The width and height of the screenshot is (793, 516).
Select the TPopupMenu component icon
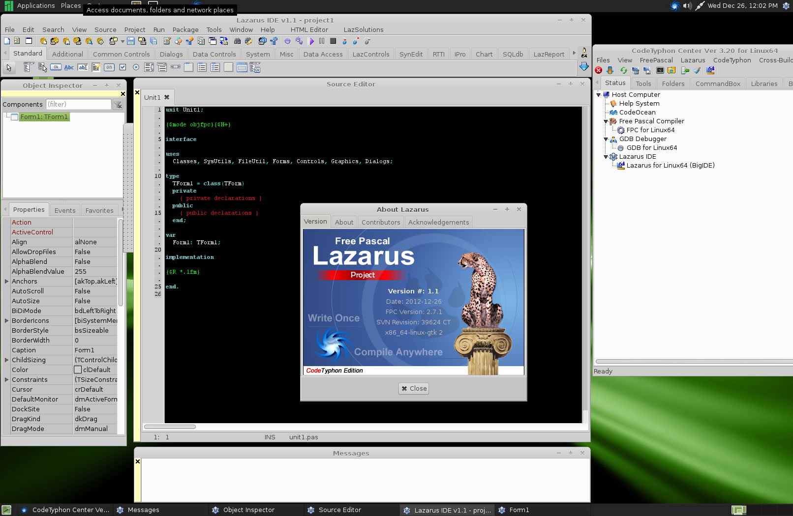point(43,67)
